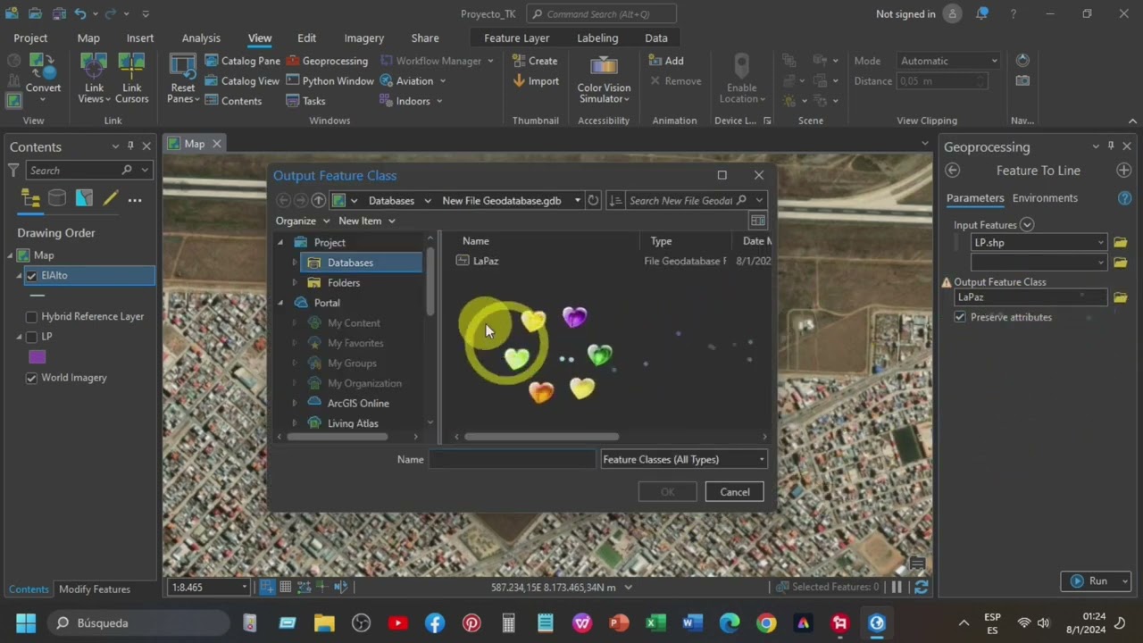Enable the LP layer checkbox

(32, 337)
